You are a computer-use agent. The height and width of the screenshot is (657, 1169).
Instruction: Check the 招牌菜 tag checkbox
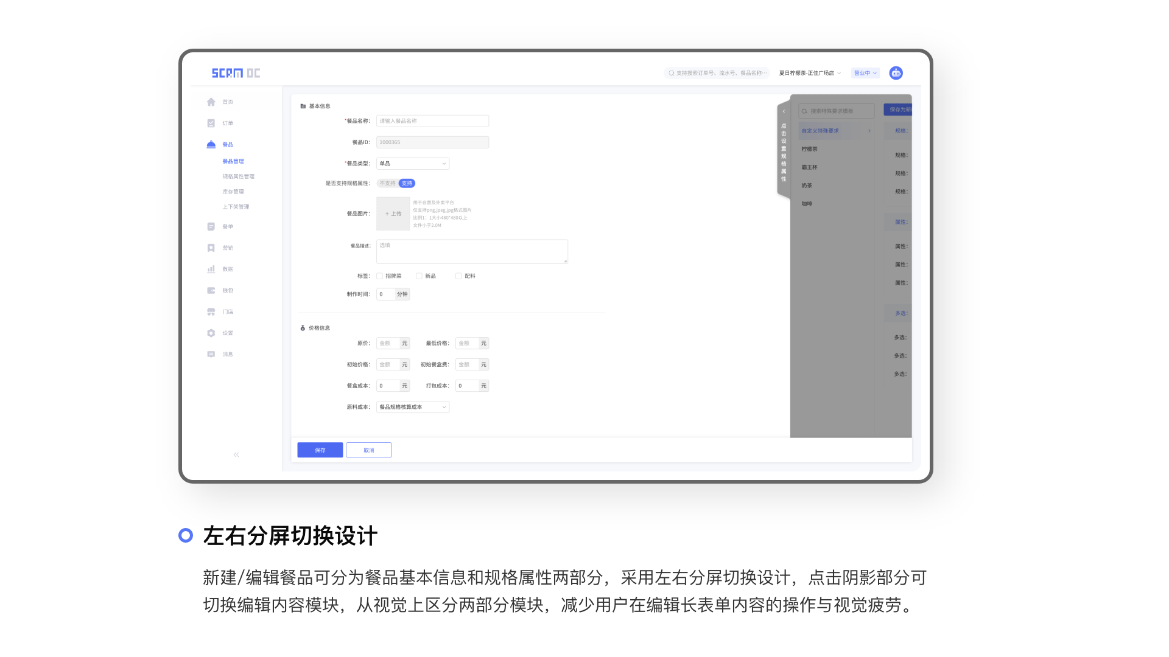(x=380, y=276)
